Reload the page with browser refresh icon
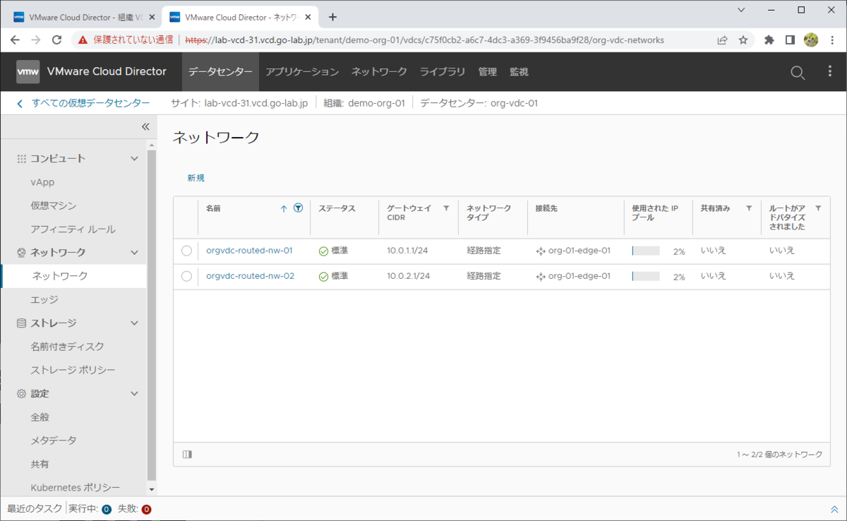847x521 pixels. pyautogui.click(x=57, y=40)
